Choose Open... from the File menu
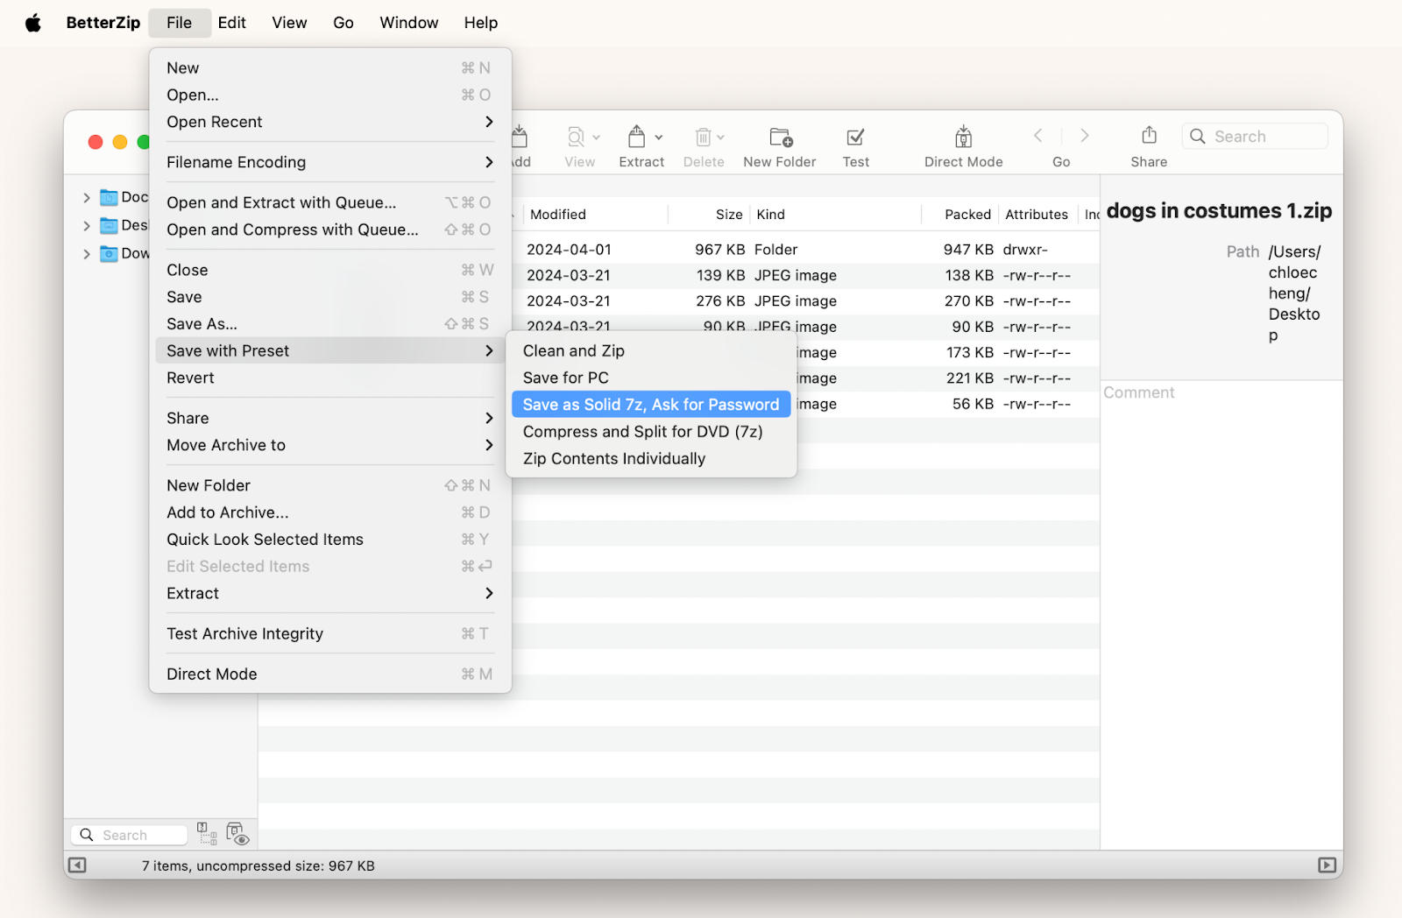 pos(330,95)
